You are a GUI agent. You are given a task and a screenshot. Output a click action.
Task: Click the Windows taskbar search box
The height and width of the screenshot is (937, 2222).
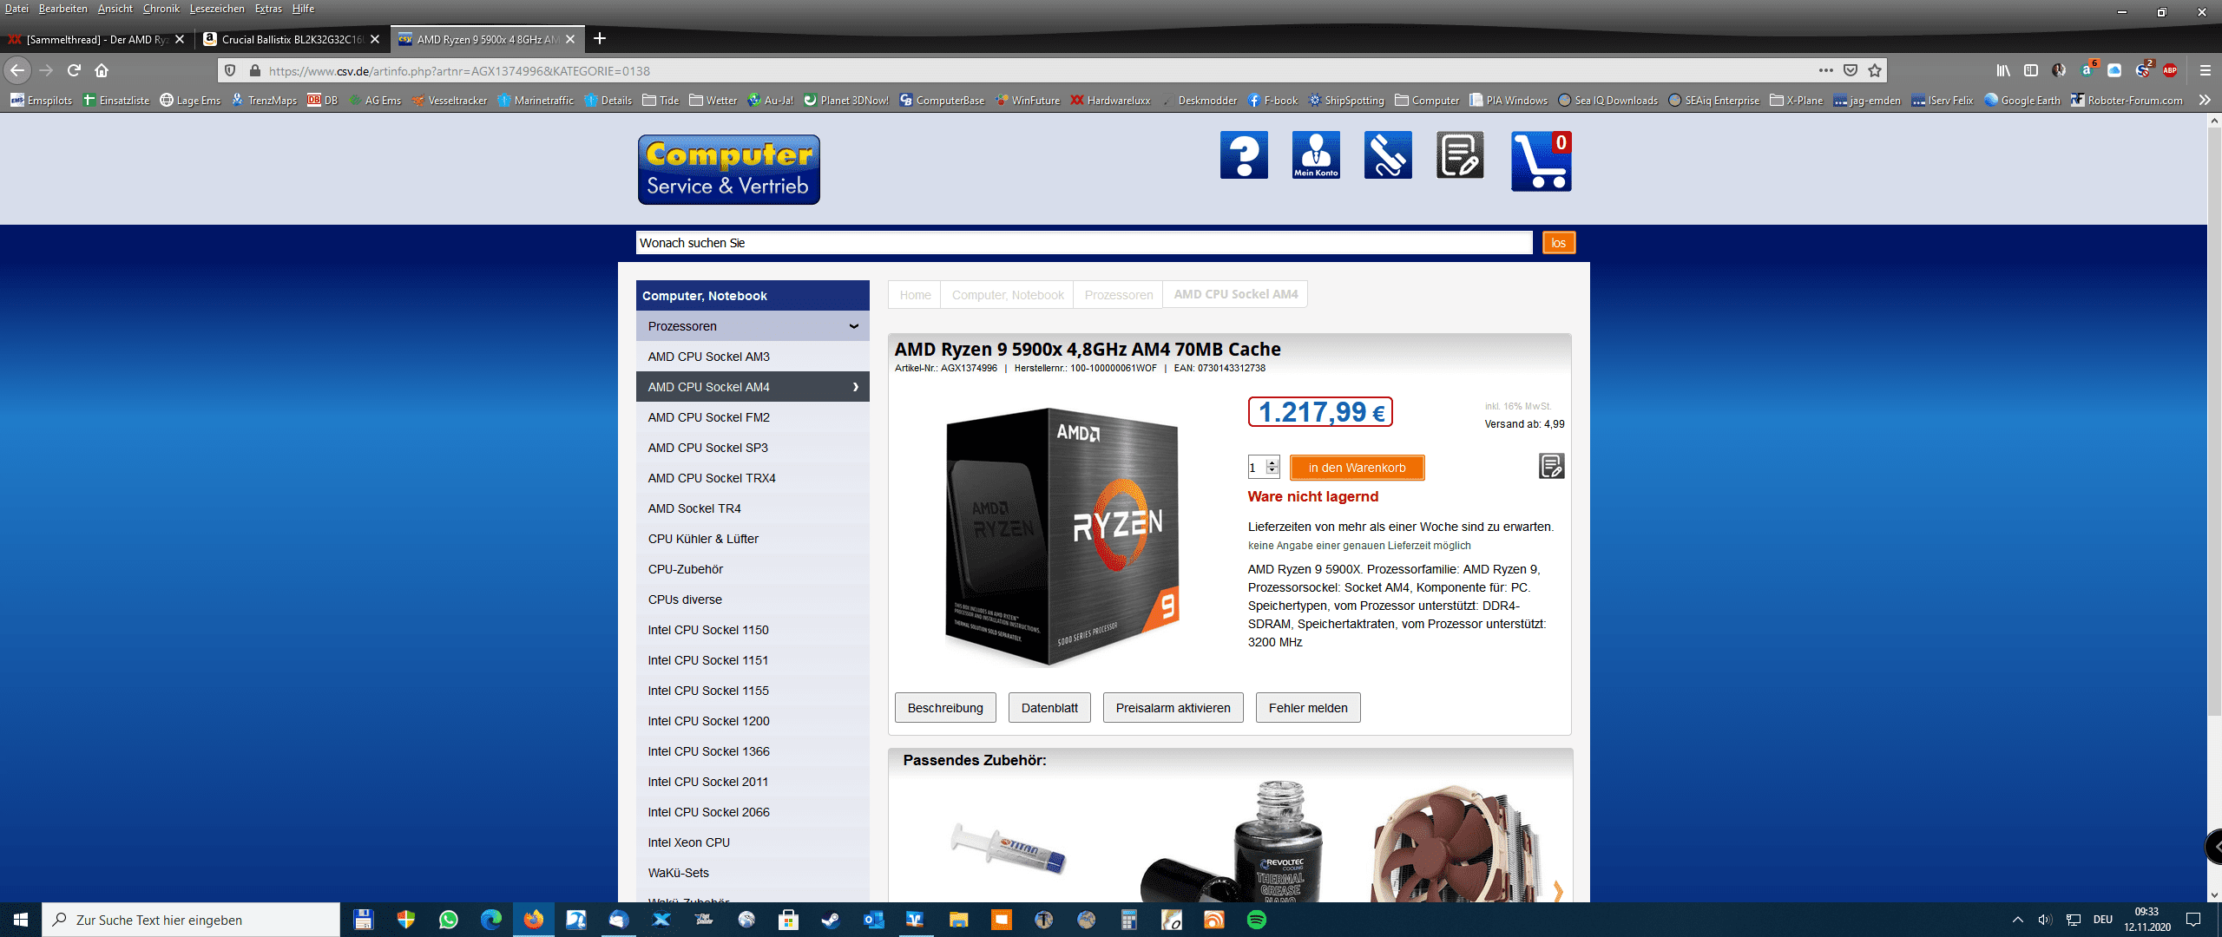pyautogui.click(x=191, y=920)
